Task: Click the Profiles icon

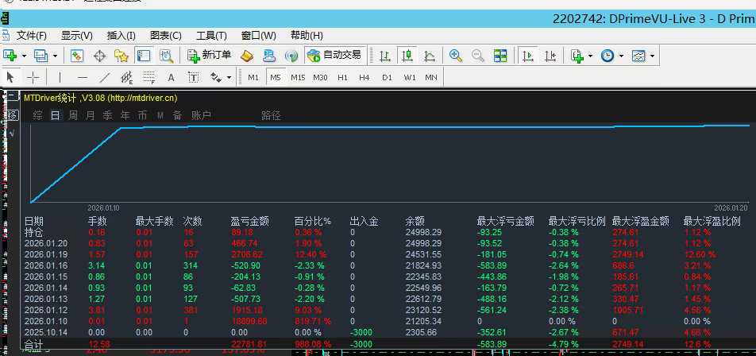Action: pyautogui.click(x=40, y=56)
